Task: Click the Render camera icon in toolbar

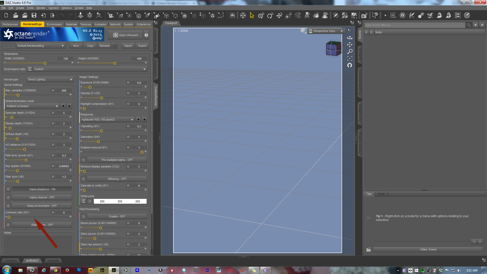Action: pos(364,15)
